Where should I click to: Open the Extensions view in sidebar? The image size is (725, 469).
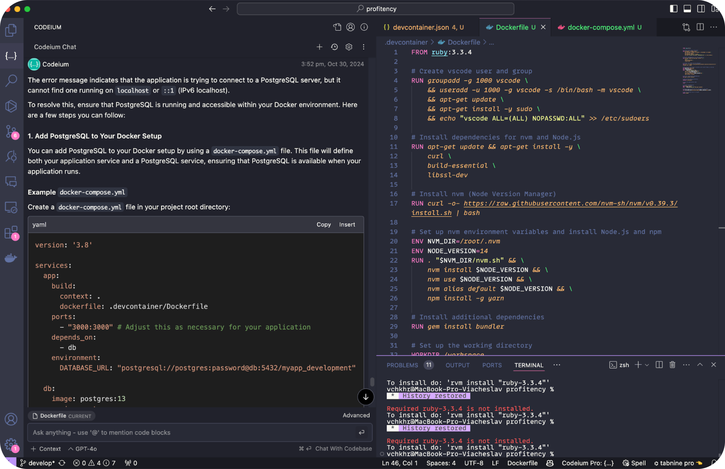point(11,232)
